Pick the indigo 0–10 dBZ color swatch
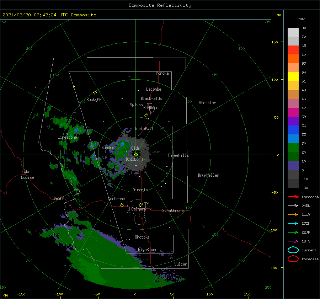This screenshot has width=320, height=299. [x=293, y=166]
